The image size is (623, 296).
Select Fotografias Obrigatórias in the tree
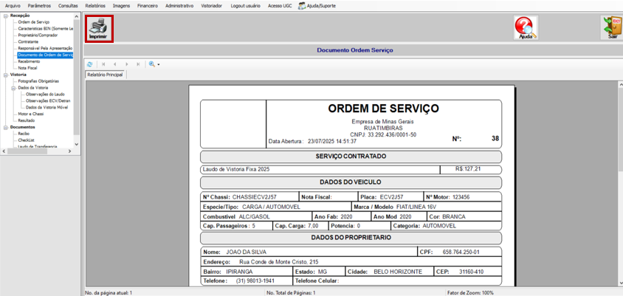click(x=38, y=81)
